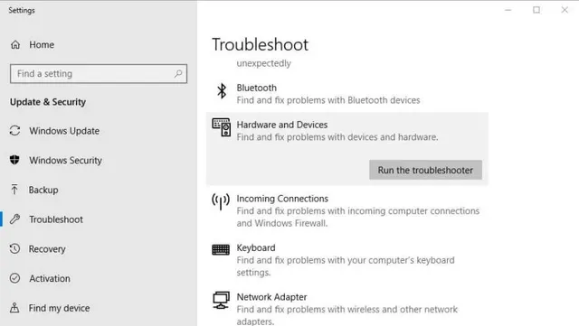Click 'Find and fix problems with devices and hardware.'
This screenshot has height=326, width=579.
coord(337,137)
